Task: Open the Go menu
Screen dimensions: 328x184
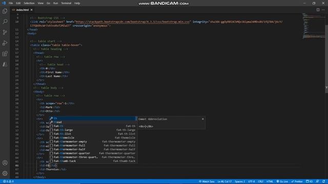Action: (x=48, y=3)
